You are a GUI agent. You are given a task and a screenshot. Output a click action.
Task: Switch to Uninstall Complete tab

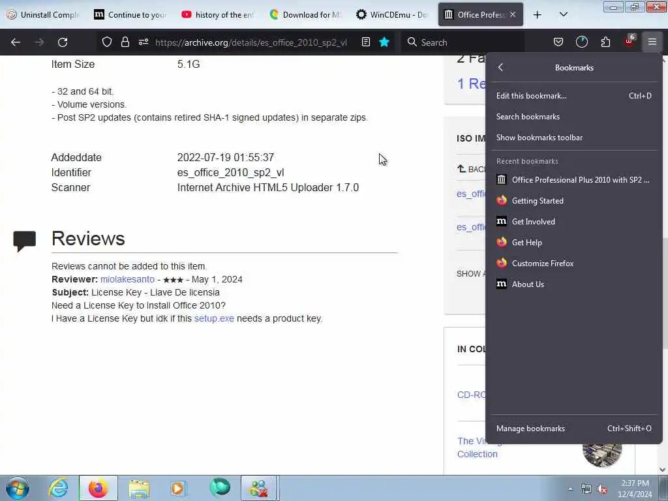coord(44,14)
